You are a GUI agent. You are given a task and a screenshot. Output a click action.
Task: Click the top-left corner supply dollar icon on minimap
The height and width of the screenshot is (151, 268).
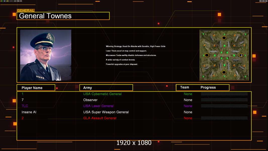[203, 34]
